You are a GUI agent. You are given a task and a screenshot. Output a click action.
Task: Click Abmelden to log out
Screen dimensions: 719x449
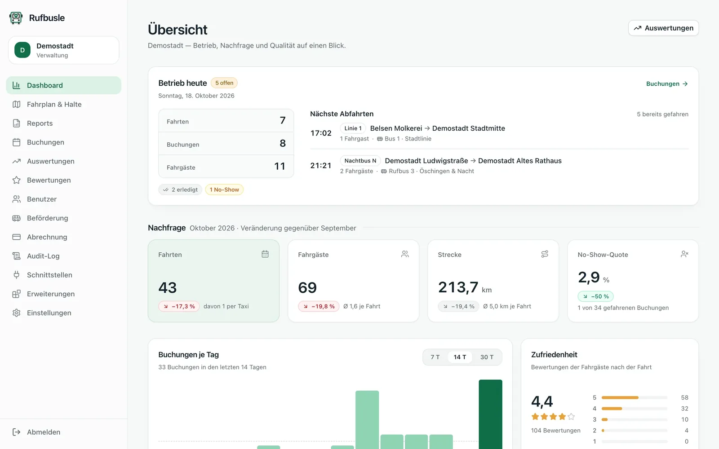click(63, 432)
